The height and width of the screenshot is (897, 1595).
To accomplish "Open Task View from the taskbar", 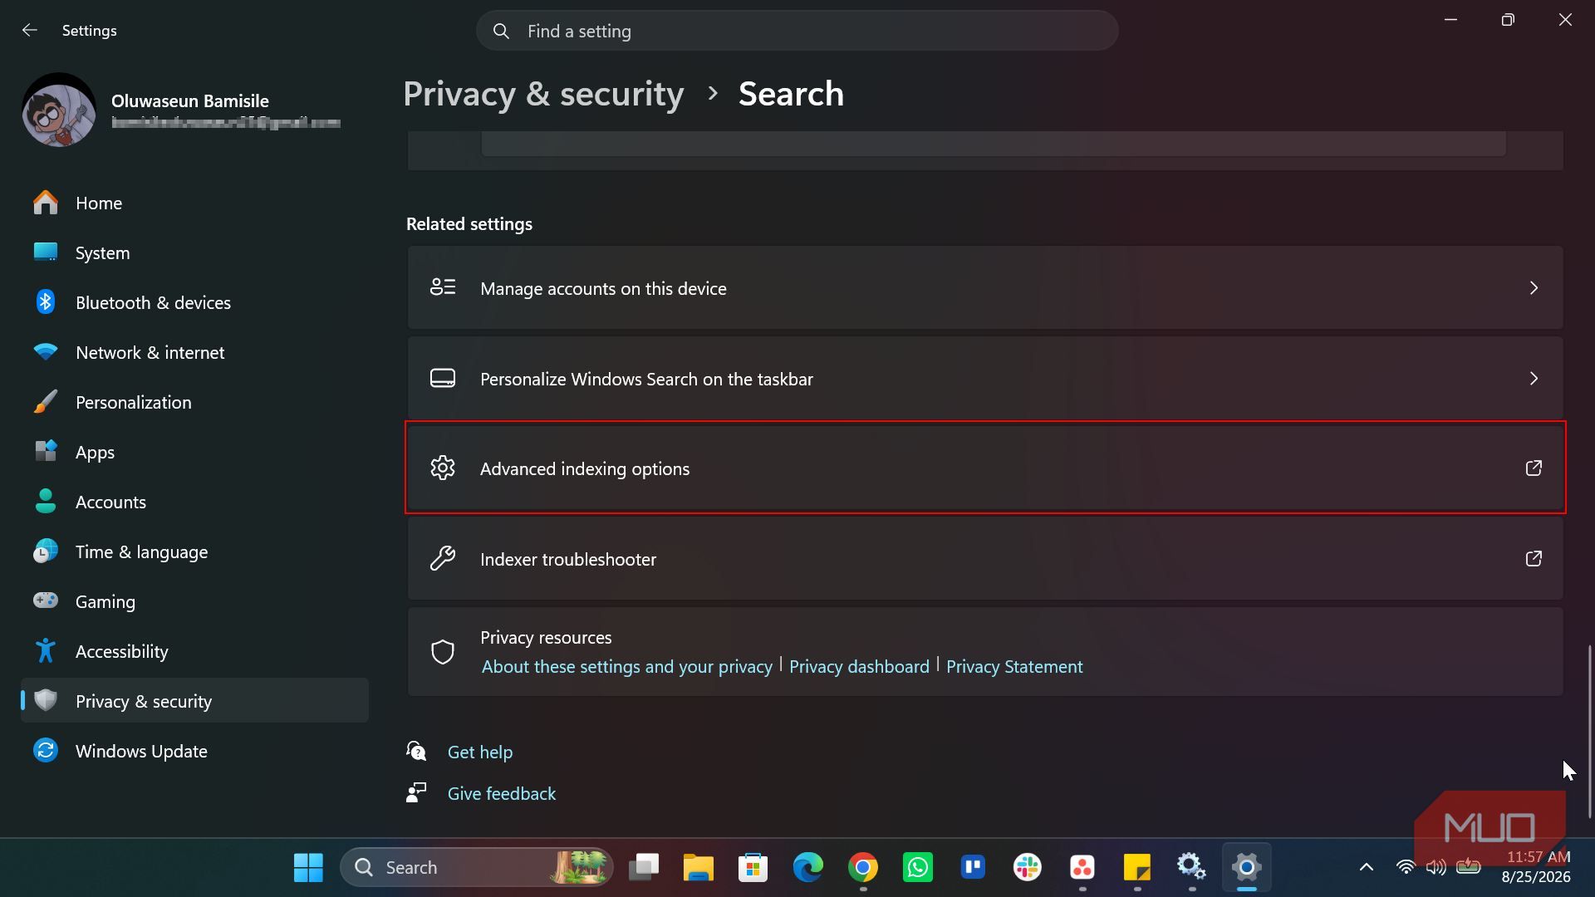I will pos(644,868).
